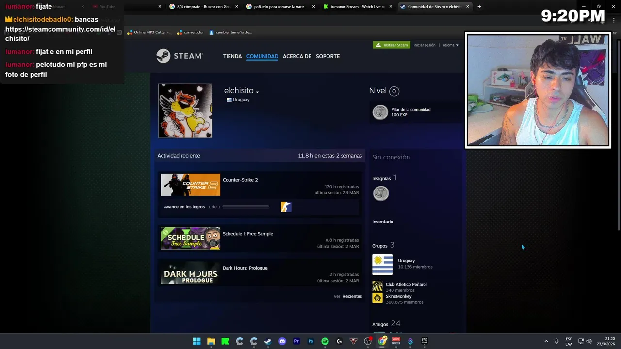Open the Grupos section link
This screenshot has width=621, height=349.
point(380,246)
